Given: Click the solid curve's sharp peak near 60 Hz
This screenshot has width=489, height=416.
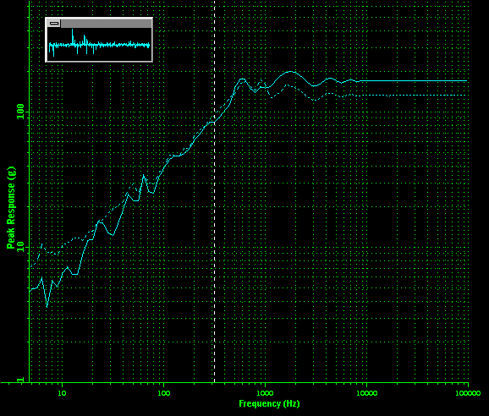Looking at the screenshot, I should coord(144,175).
